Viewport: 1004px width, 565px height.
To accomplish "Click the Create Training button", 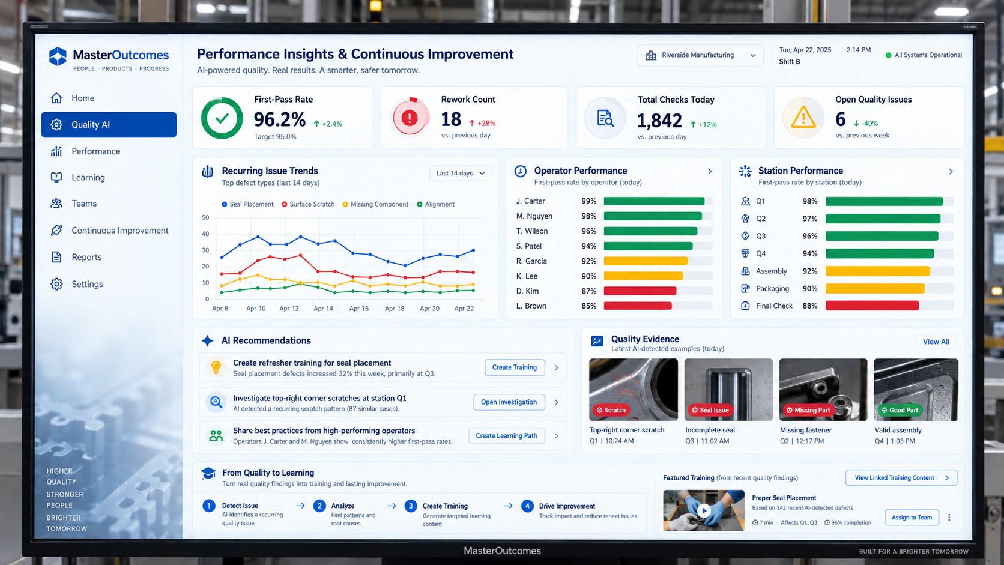I will coord(515,367).
